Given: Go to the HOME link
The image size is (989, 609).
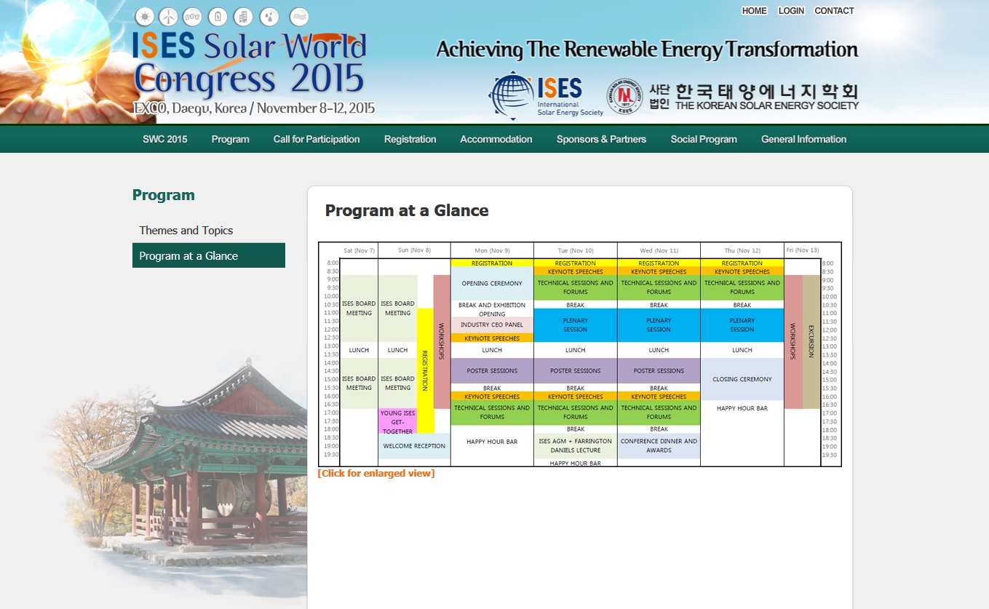Looking at the screenshot, I should coord(754,11).
